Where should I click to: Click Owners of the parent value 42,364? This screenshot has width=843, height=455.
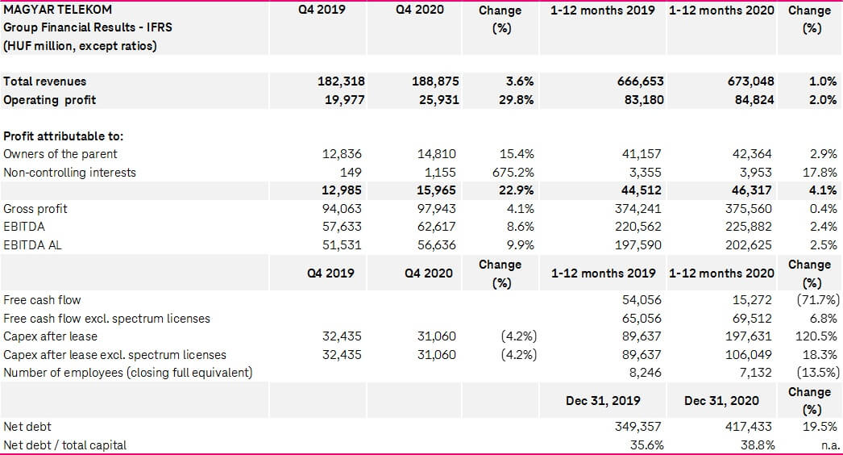click(x=752, y=154)
